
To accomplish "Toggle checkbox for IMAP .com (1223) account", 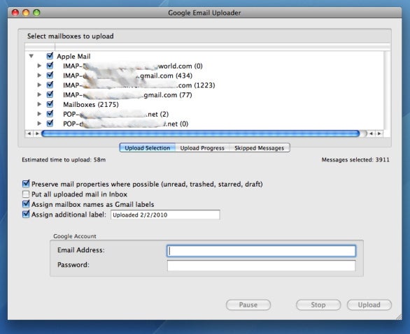I will 50,85.
